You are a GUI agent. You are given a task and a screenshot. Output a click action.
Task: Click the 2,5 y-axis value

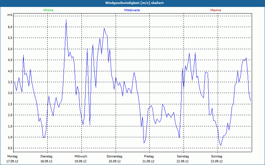[x=10, y=104]
